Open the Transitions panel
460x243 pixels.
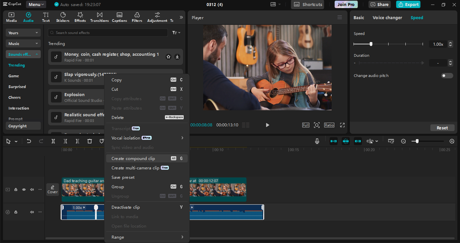coord(99,17)
